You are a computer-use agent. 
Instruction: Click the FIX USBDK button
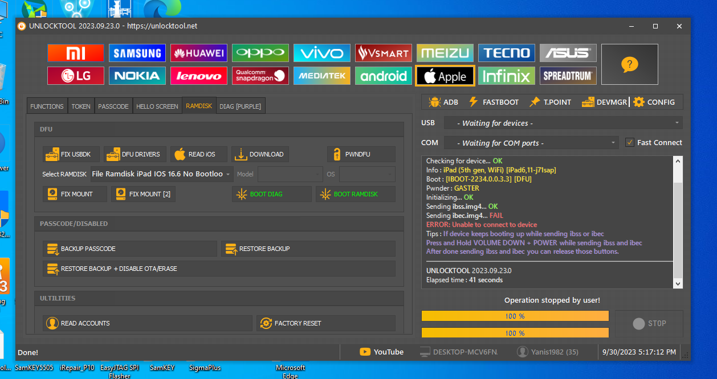tap(71, 154)
